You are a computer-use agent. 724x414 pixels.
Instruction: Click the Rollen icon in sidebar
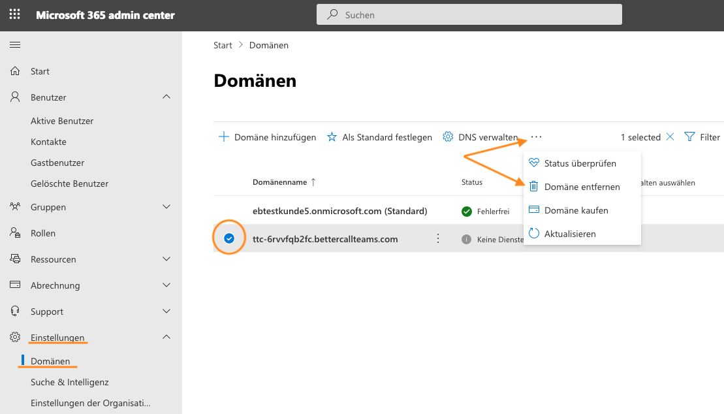pos(15,233)
